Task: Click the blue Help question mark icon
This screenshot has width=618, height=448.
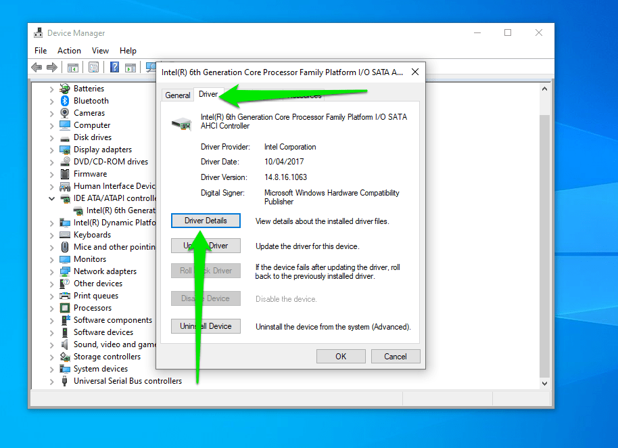Action: pos(114,67)
